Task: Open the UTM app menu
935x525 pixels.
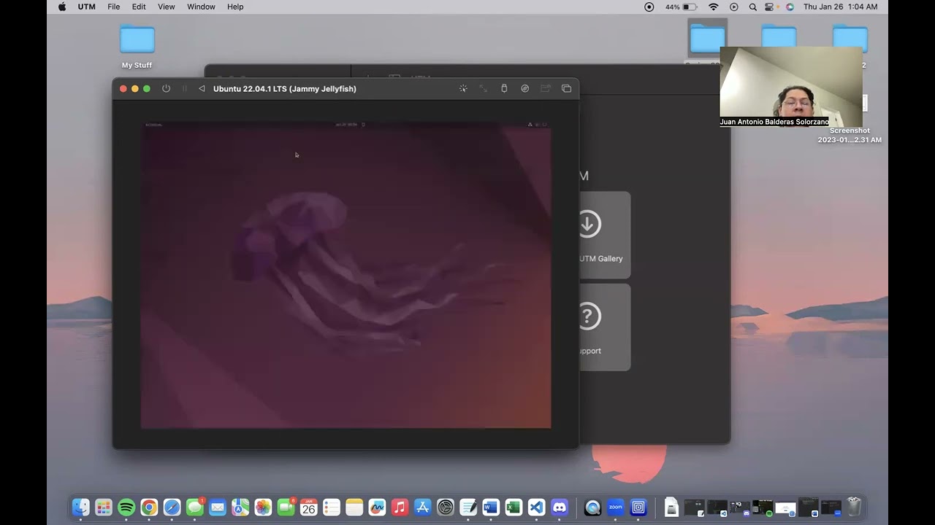Action: (87, 7)
